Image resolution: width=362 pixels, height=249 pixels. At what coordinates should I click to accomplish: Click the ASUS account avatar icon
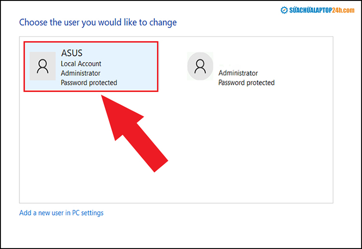pyautogui.click(x=42, y=66)
